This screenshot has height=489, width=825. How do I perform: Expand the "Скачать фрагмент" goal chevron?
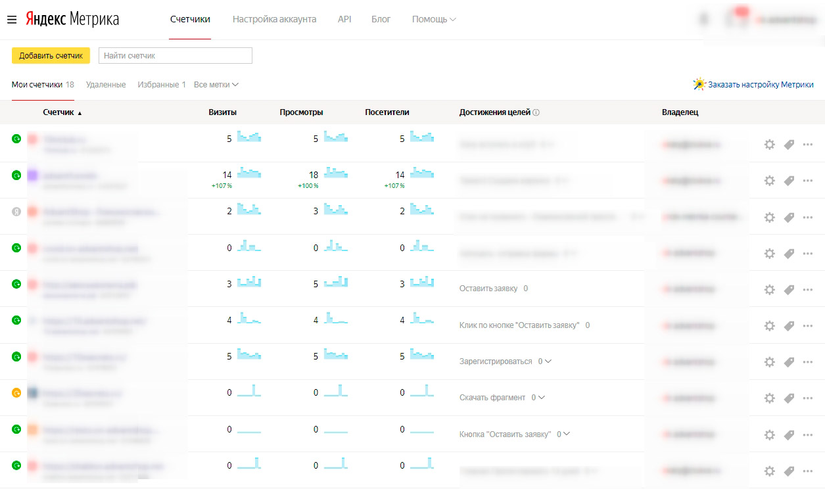pyautogui.click(x=542, y=397)
